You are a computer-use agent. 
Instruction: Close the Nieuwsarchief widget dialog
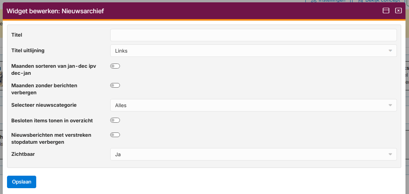pyautogui.click(x=398, y=11)
